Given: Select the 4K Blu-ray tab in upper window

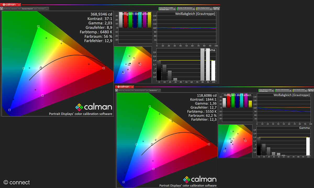Looking at the screenshot, I should (x=7, y=9).
